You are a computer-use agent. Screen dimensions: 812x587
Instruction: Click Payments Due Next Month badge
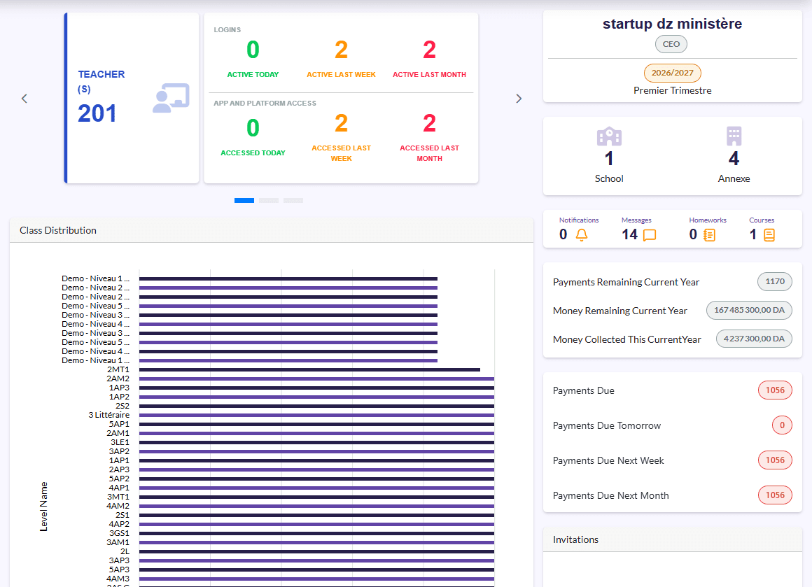[x=775, y=495]
